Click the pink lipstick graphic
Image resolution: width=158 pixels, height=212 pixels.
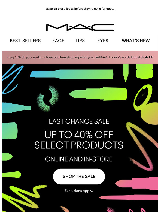136,183
